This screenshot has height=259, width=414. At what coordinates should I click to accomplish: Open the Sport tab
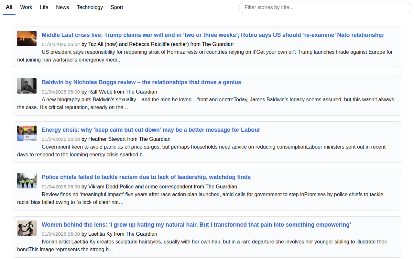click(117, 7)
